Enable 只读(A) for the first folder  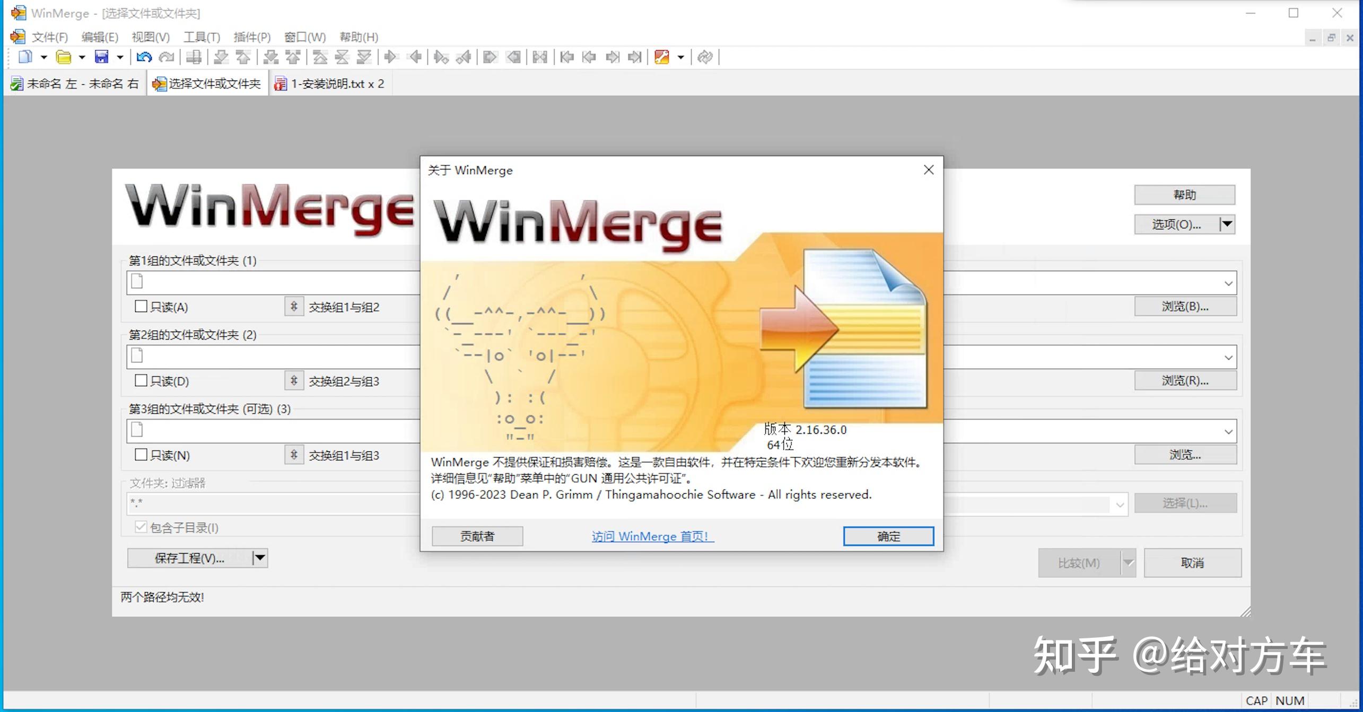(141, 306)
